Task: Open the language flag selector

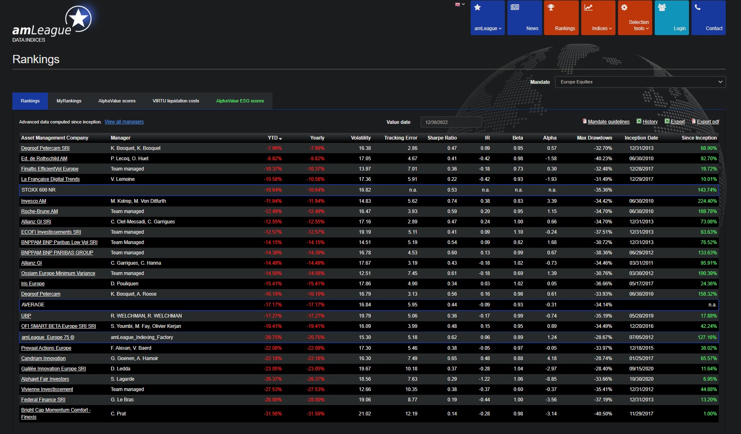Action: [x=460, y=5]
